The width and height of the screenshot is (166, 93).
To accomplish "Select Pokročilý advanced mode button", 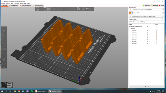I will click(155, 5).
